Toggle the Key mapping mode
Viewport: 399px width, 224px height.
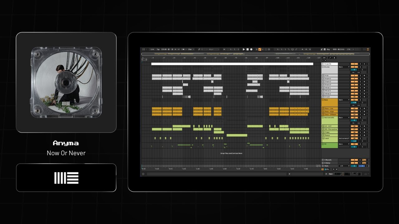(x=328, y=49)
